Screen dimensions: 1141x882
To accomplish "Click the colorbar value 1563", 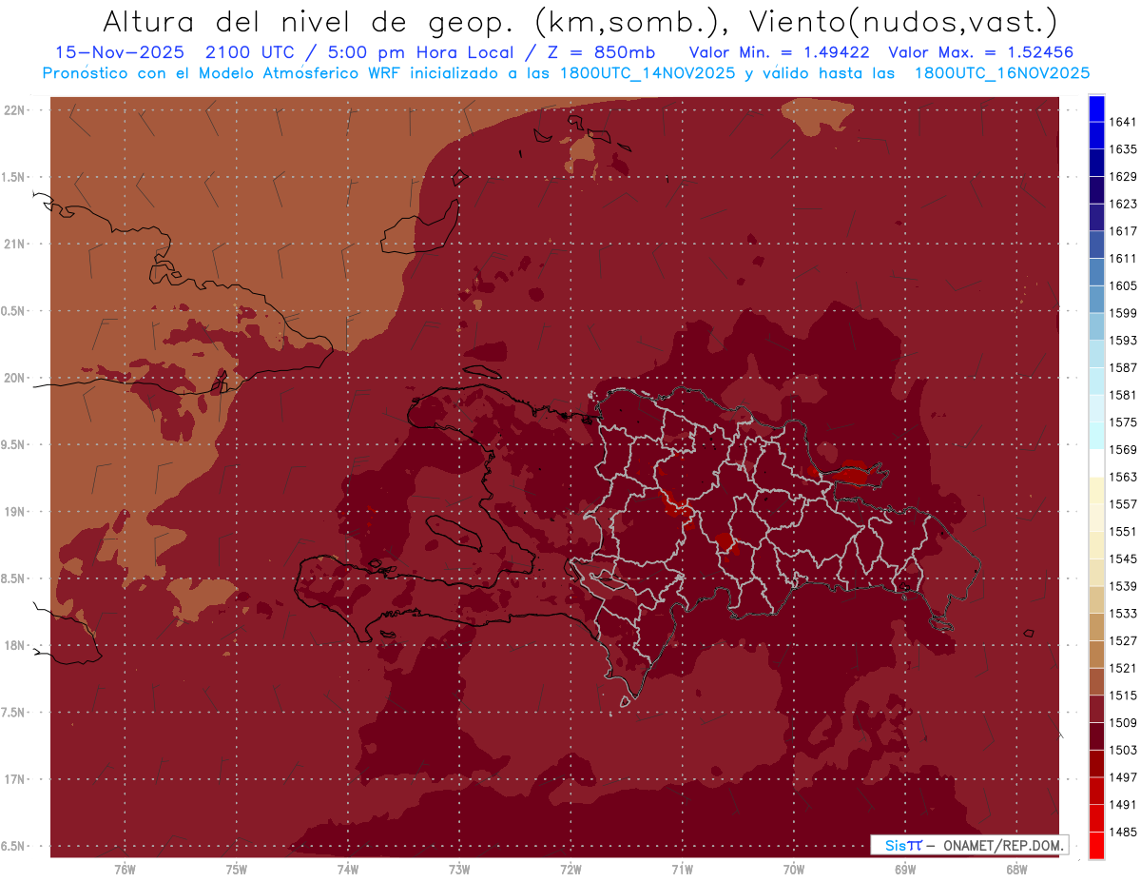I will [1123, 477].
